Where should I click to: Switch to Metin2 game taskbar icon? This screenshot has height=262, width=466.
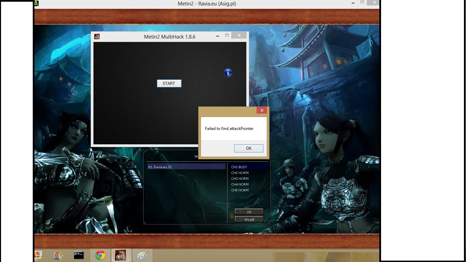pos(120,255)
